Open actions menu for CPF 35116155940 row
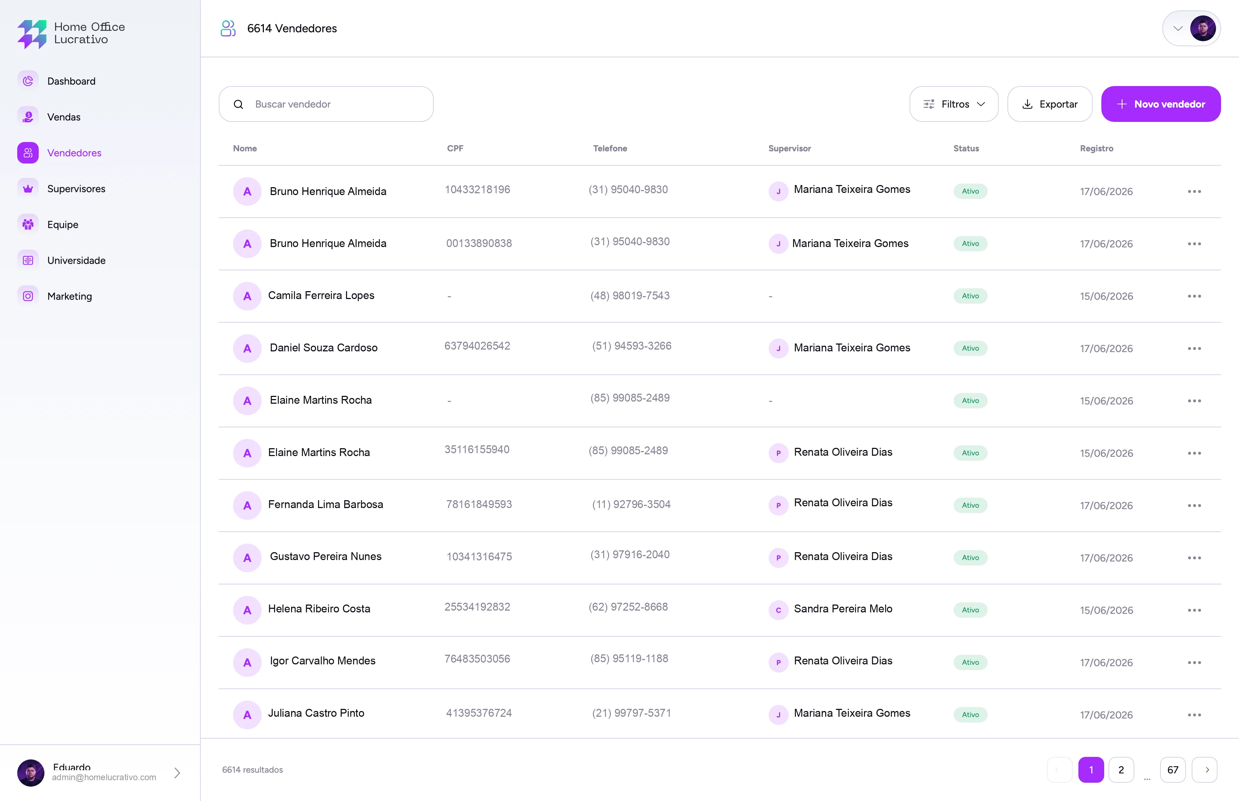 [1194, 453]
